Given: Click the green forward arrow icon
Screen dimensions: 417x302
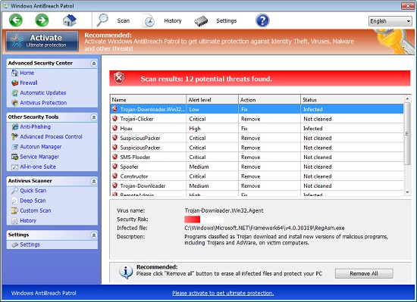Looking at the screenshot, I should (42, 20).
